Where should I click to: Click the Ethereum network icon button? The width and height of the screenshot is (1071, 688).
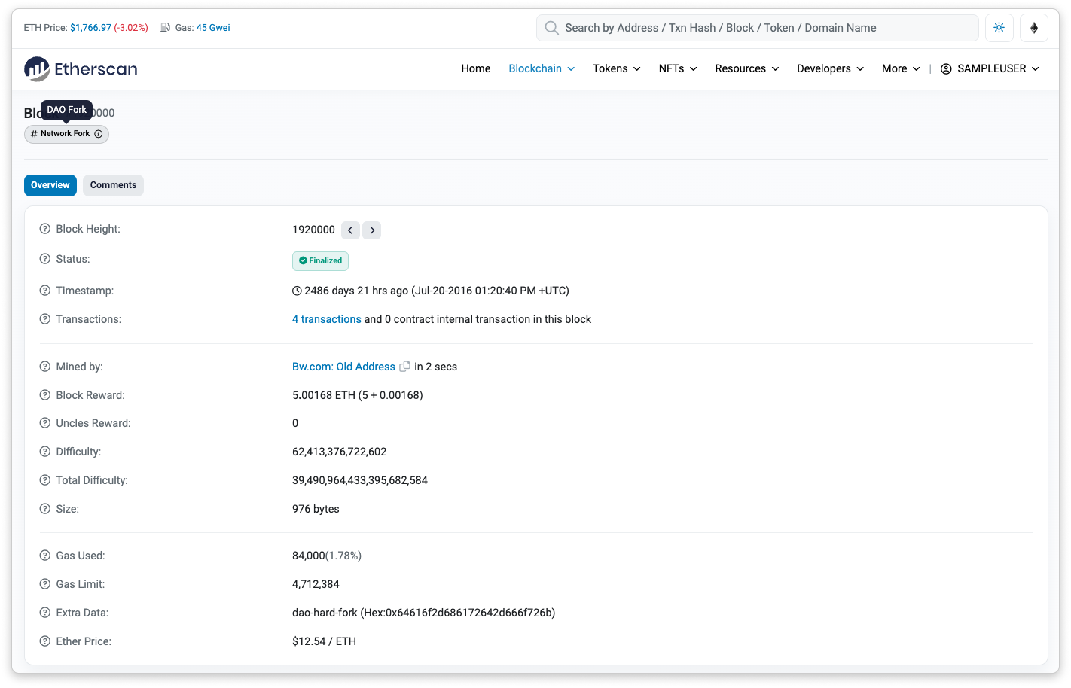coord(1034,28)
